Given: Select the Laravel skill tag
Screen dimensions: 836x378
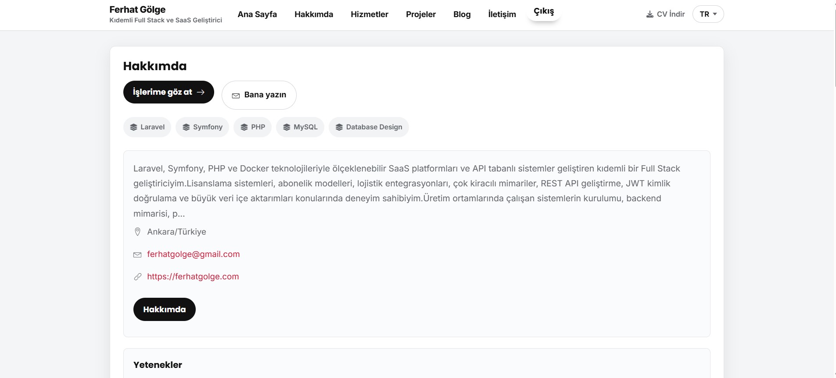Looking at the screenshot, I should pos(147,127).
